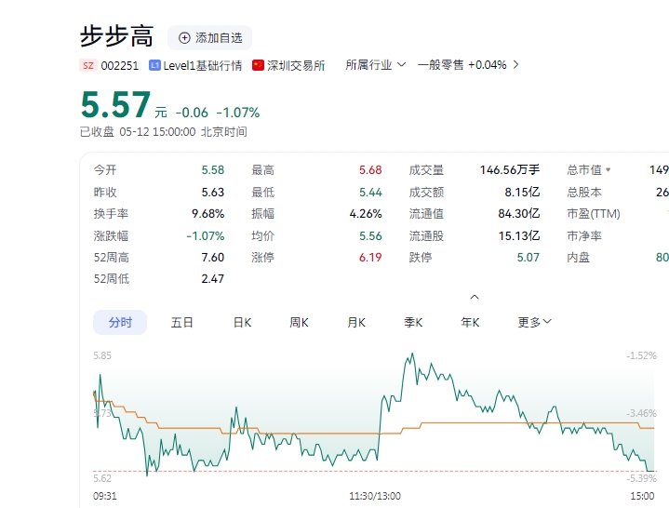
Task: Click the Level1基础行情 label
Action: (203, 66)
